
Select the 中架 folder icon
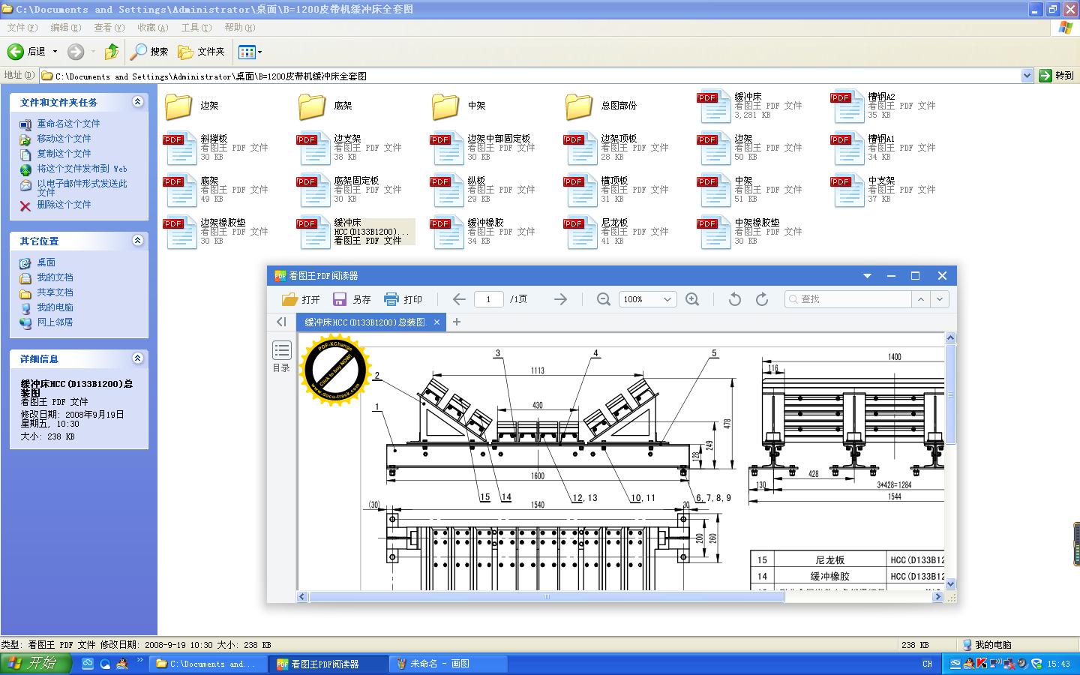[x=445, y=106]
